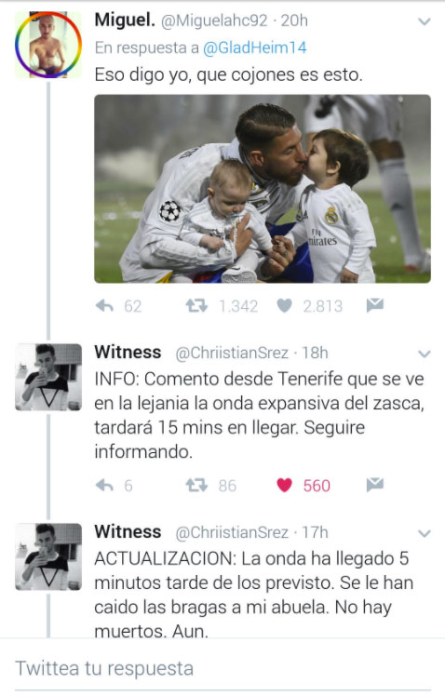The height and width of the screenshot is (696, 445).
Task: Retweet Miguel's tweet showing 1.342 retweets
Action: (x=196, y=306)
